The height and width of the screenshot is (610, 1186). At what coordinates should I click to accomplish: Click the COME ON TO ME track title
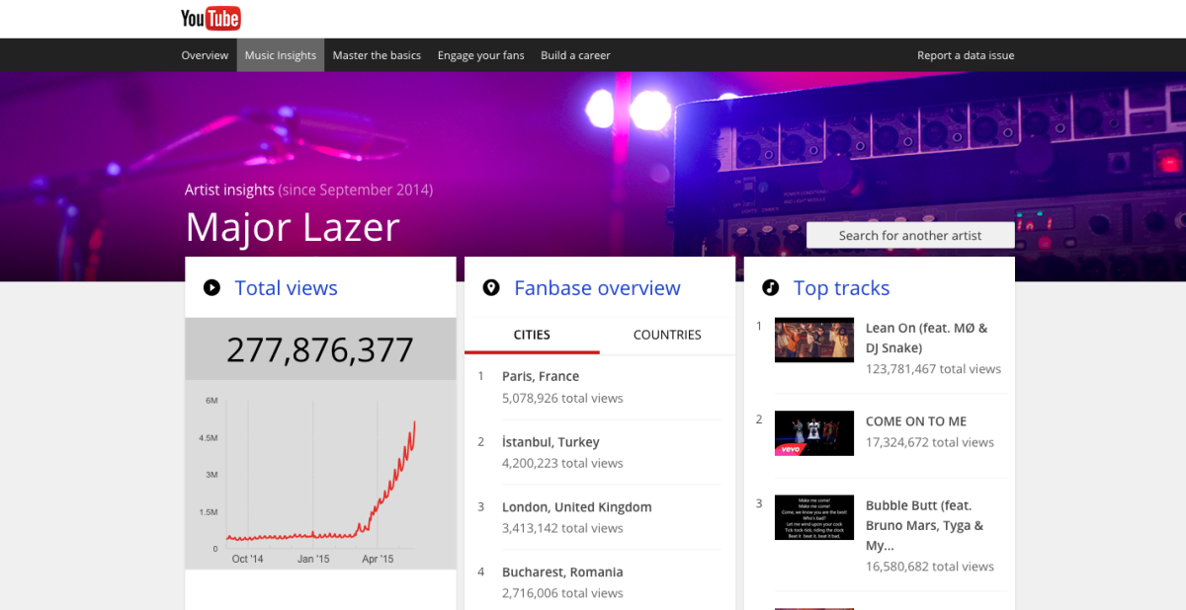pyautogui.click(x=916, y=420)
